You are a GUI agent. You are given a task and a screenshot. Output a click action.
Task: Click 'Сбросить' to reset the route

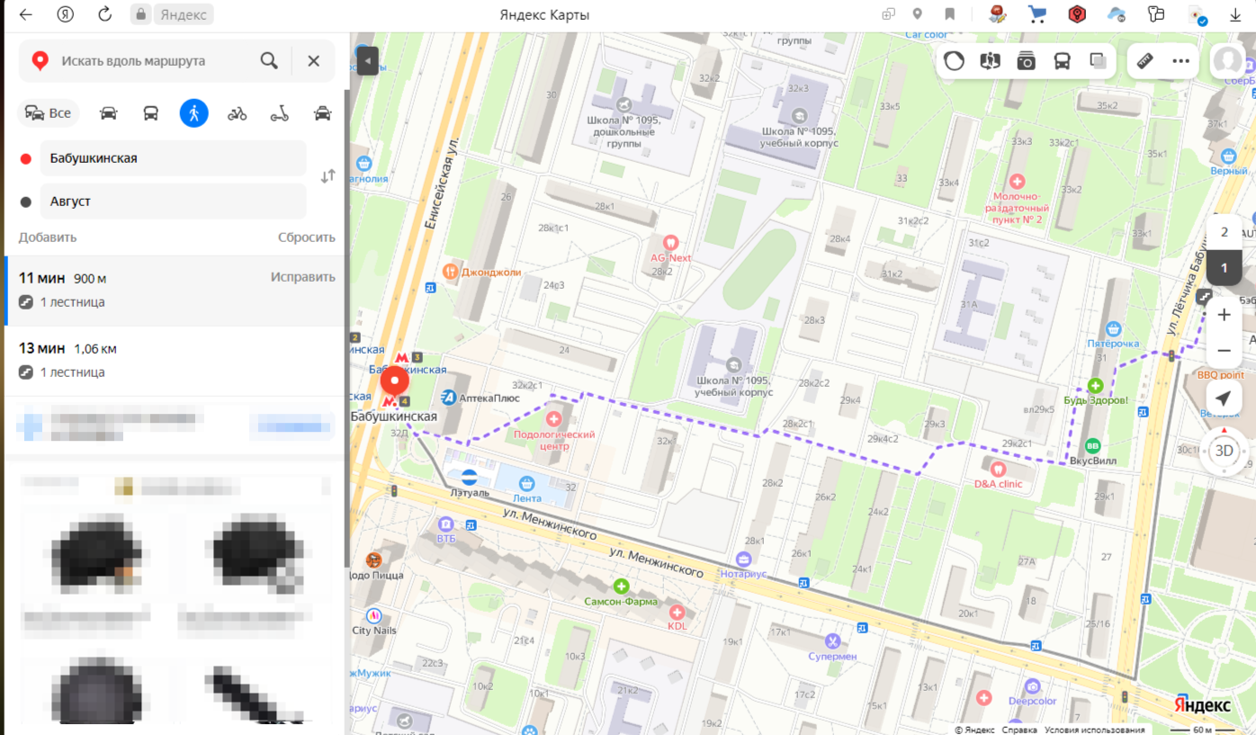click(306, 238)
